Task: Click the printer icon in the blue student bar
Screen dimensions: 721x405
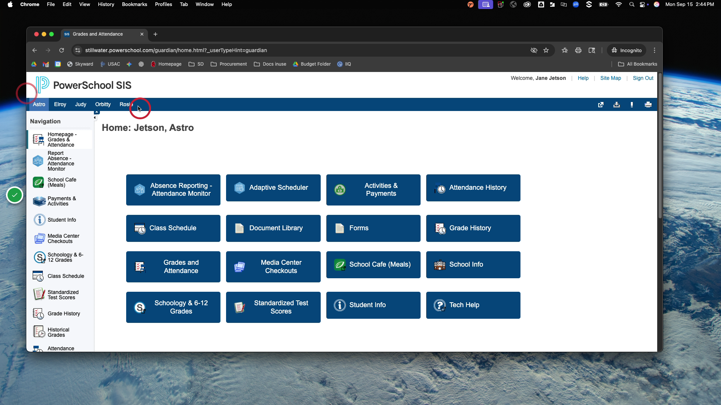Action: pos(648,105)
